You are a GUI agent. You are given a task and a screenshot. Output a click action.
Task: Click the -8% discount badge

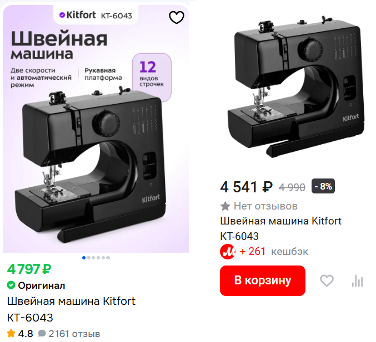[x=323, y=186]
